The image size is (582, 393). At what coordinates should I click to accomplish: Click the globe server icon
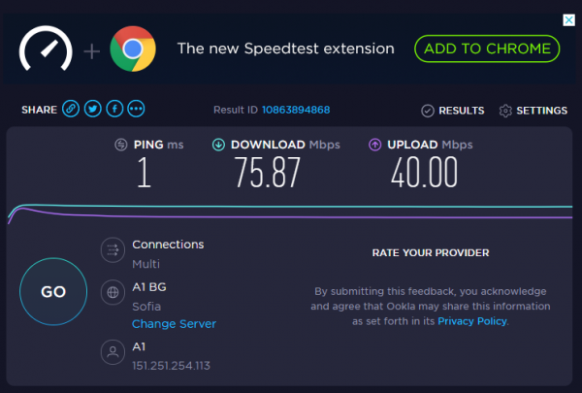coord(113,292)
